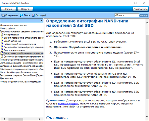Follow the номера модели hyperlink

68,103
